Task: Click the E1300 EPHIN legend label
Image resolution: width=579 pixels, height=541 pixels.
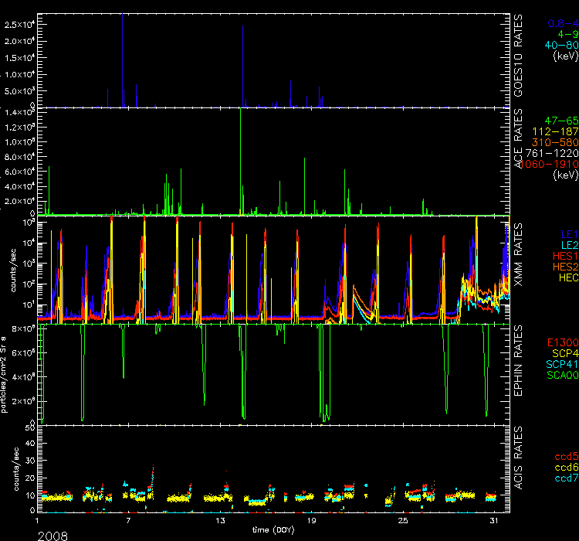Action: click(560, 342)
